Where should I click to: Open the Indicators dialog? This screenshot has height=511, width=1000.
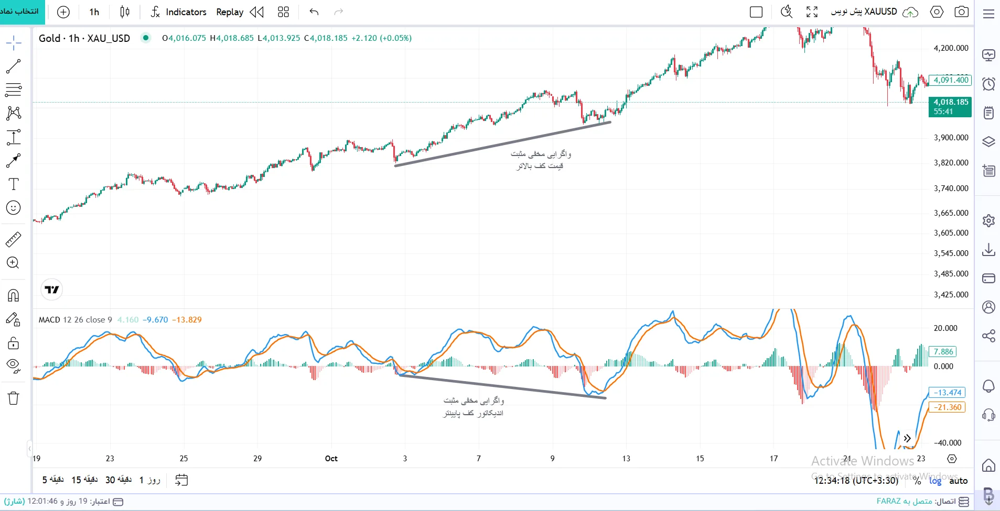click(x=178, y=12)
